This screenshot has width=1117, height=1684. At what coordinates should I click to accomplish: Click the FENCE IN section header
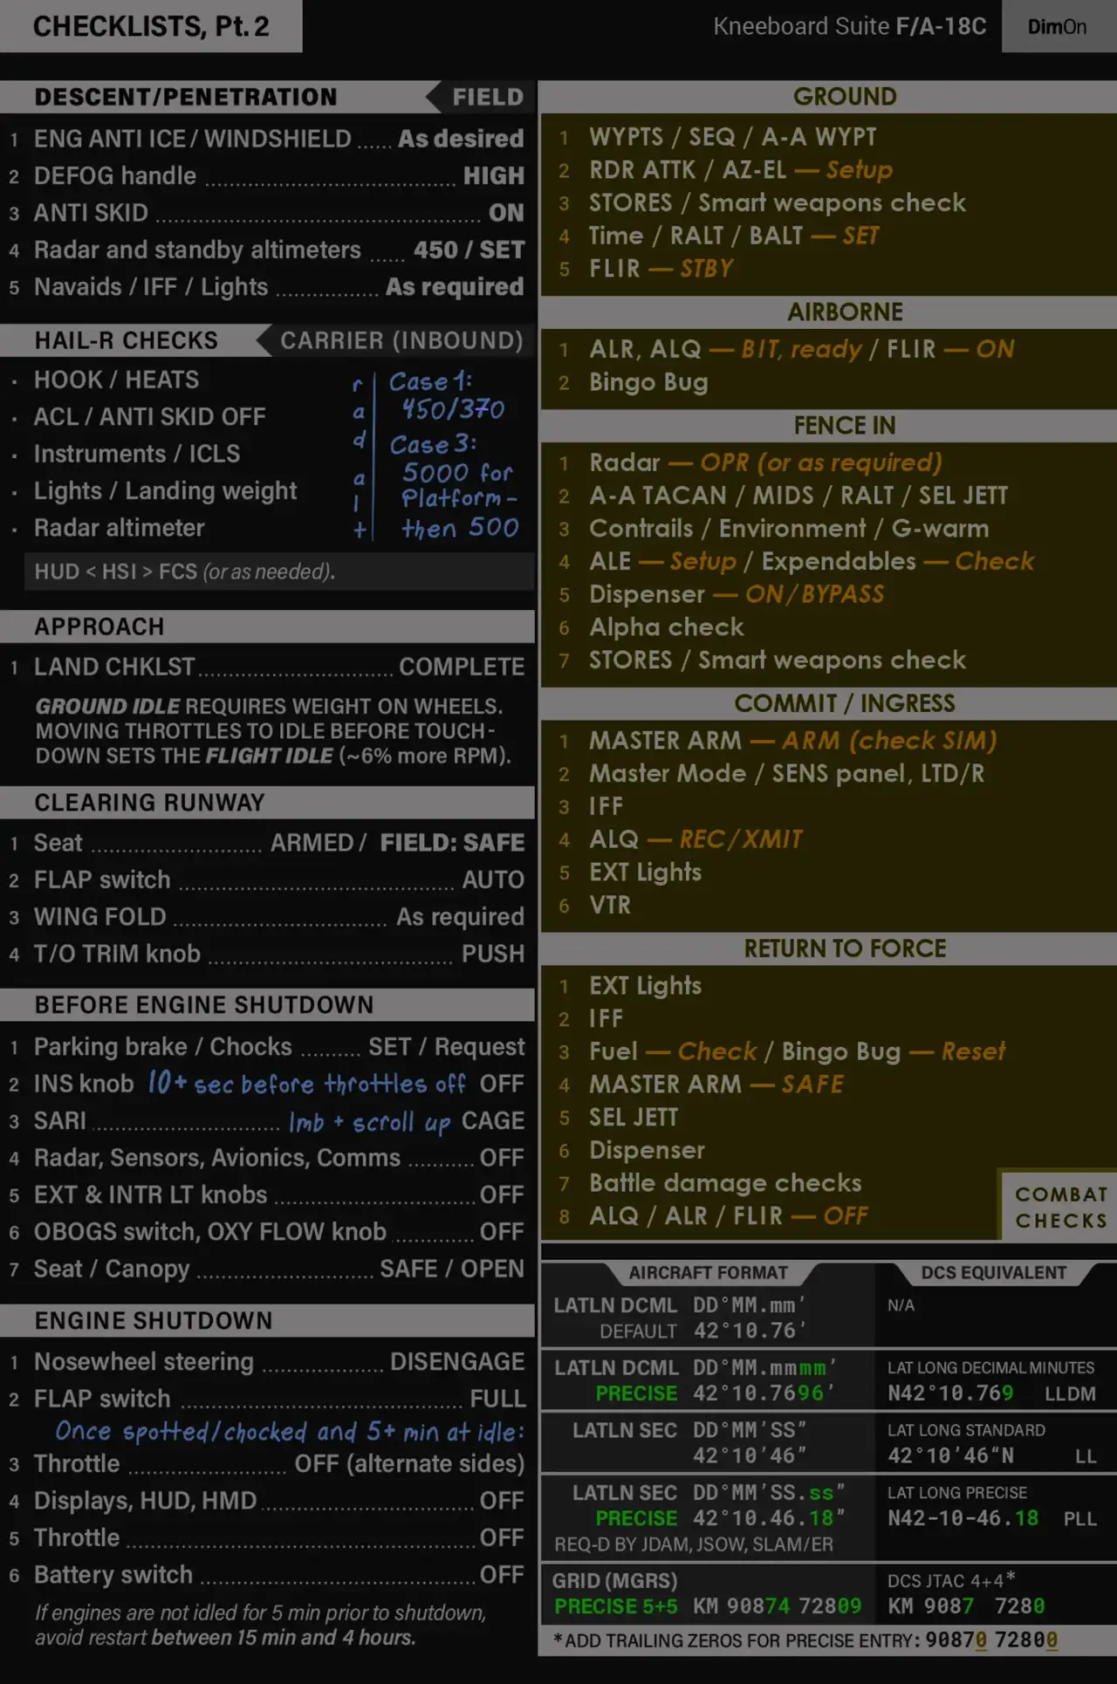tap(844, 426)
